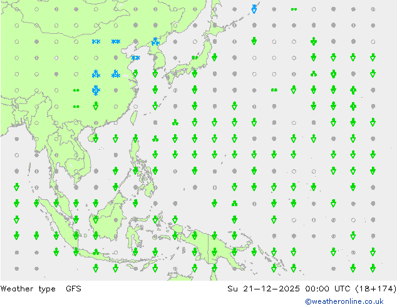397x307 pixels.
Task: Click the green three-dot rain symbol over Java
Action: pos(96,252)
